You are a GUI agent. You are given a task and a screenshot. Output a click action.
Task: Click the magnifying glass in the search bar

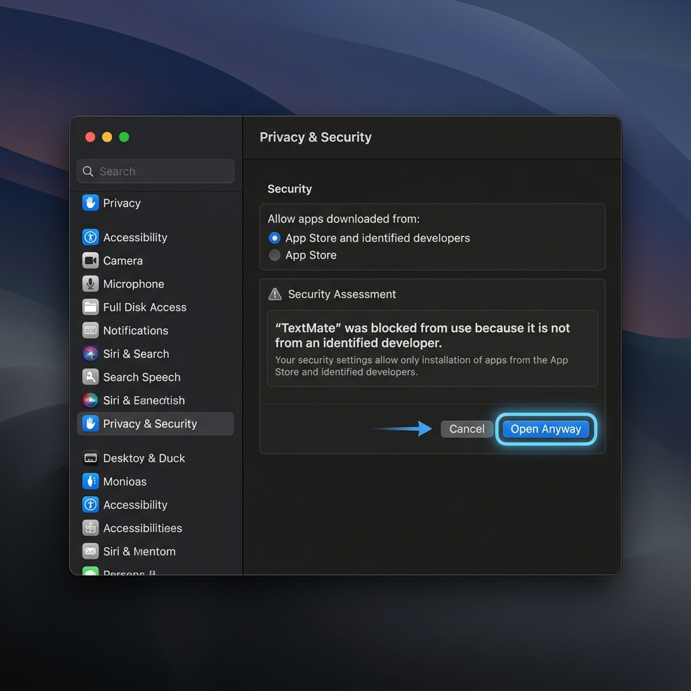point(88,171)
